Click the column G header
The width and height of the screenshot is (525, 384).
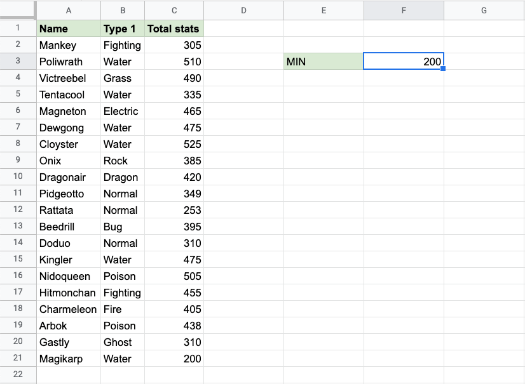click(484, 10)
